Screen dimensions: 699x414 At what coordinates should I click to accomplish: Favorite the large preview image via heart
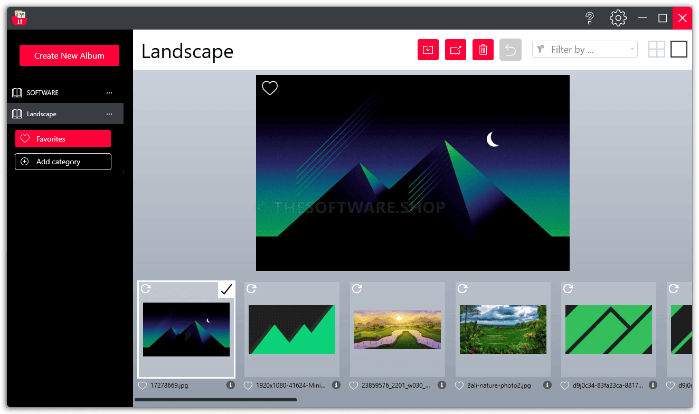(x=270, y=88)
